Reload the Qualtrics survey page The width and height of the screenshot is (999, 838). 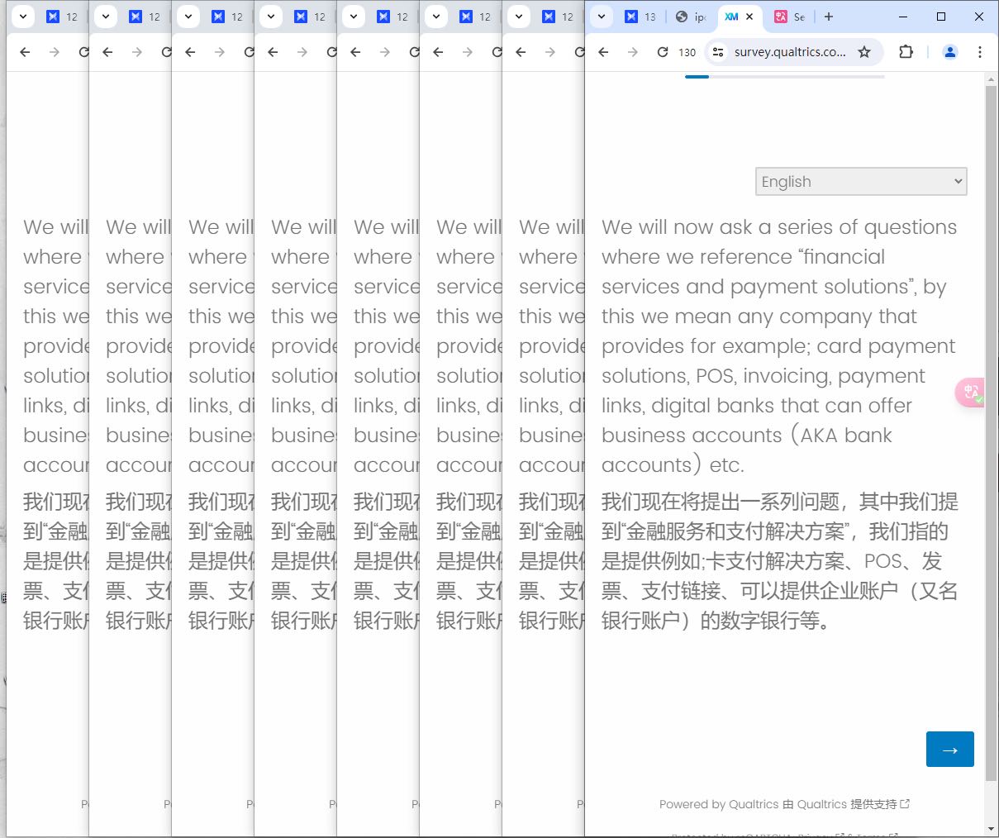tap(663, 52)
